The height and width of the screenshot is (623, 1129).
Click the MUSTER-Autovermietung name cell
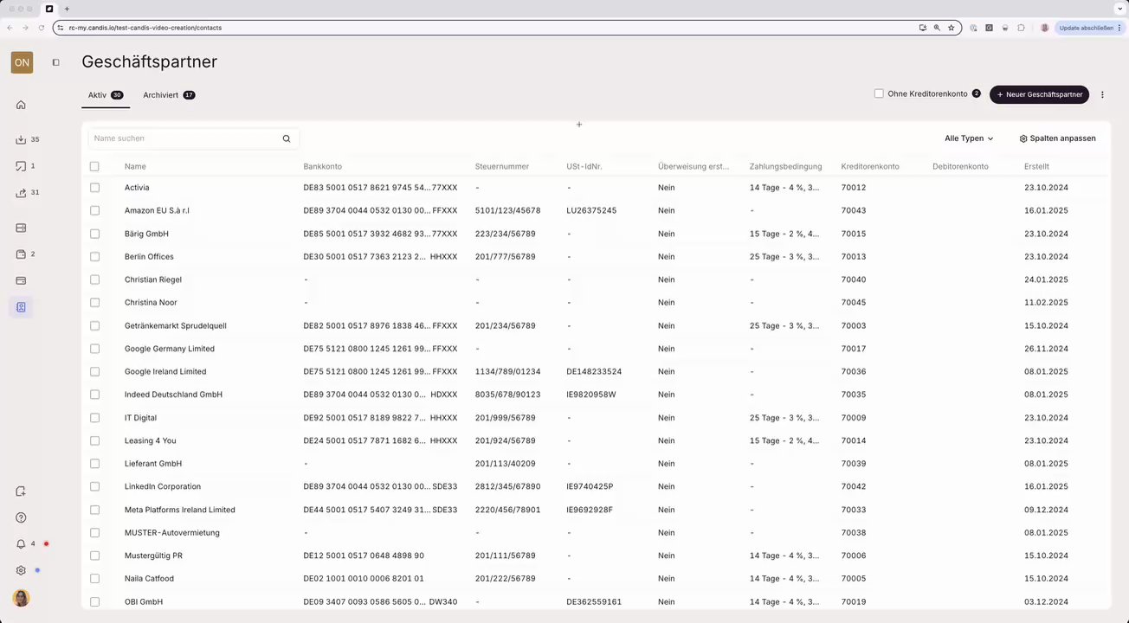point(172,533)
